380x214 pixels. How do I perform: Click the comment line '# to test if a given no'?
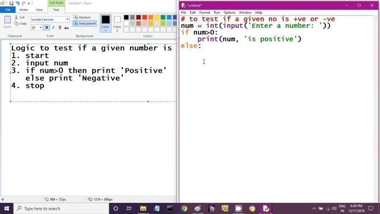point(258,19)
